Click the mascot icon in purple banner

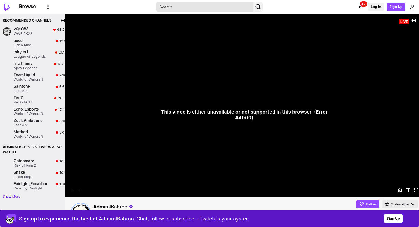coord(11,219)
